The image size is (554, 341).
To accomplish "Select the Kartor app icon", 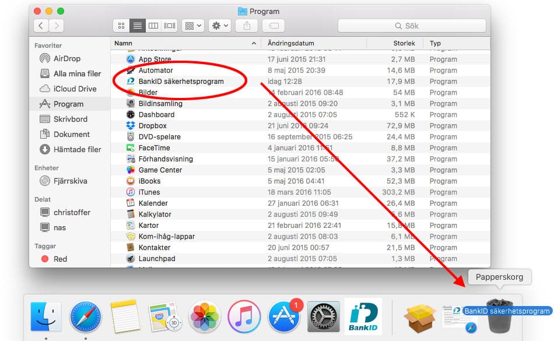I will point(131,225).
